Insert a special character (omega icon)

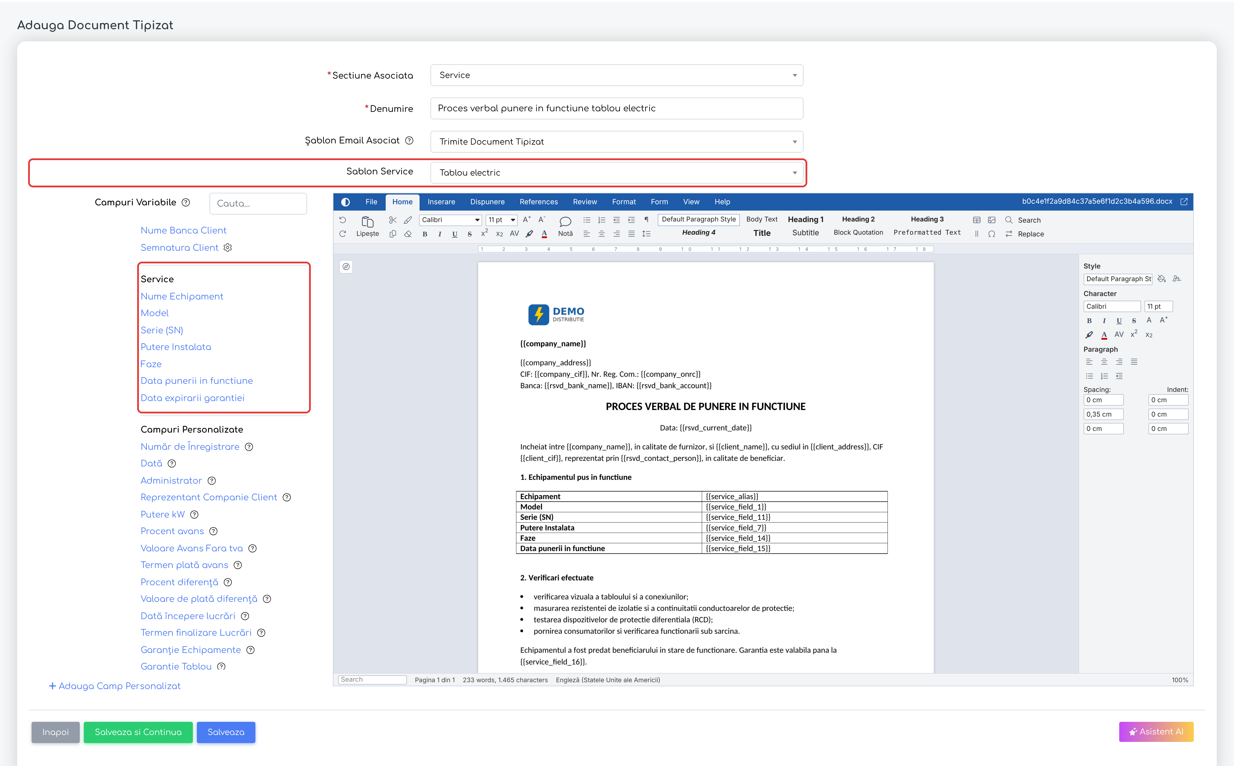point(992,234)
